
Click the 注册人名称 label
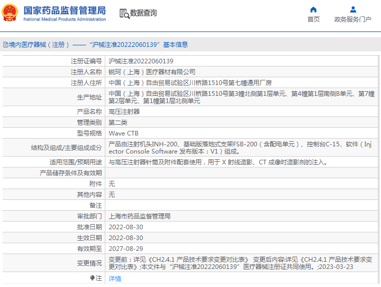86,72
